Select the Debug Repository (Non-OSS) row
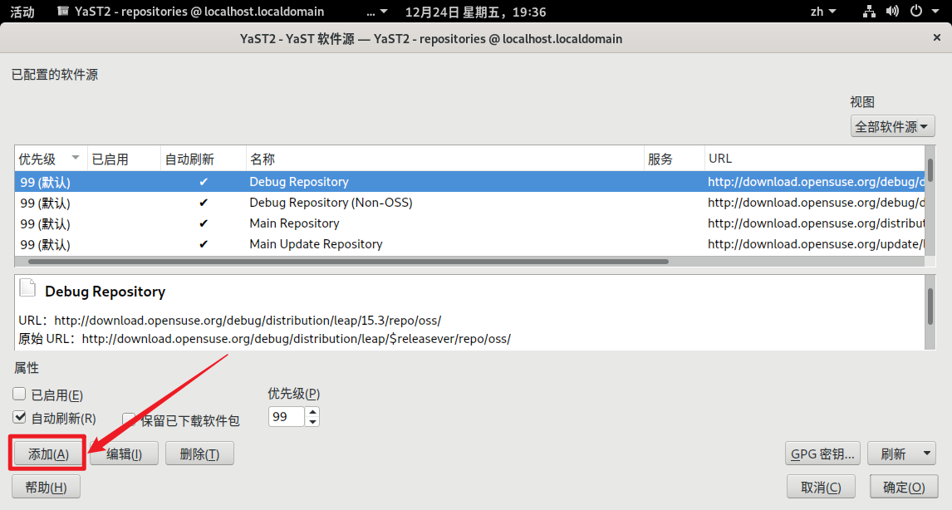The image size is (952, 510). pyautogui.click(x=470, y=203)
